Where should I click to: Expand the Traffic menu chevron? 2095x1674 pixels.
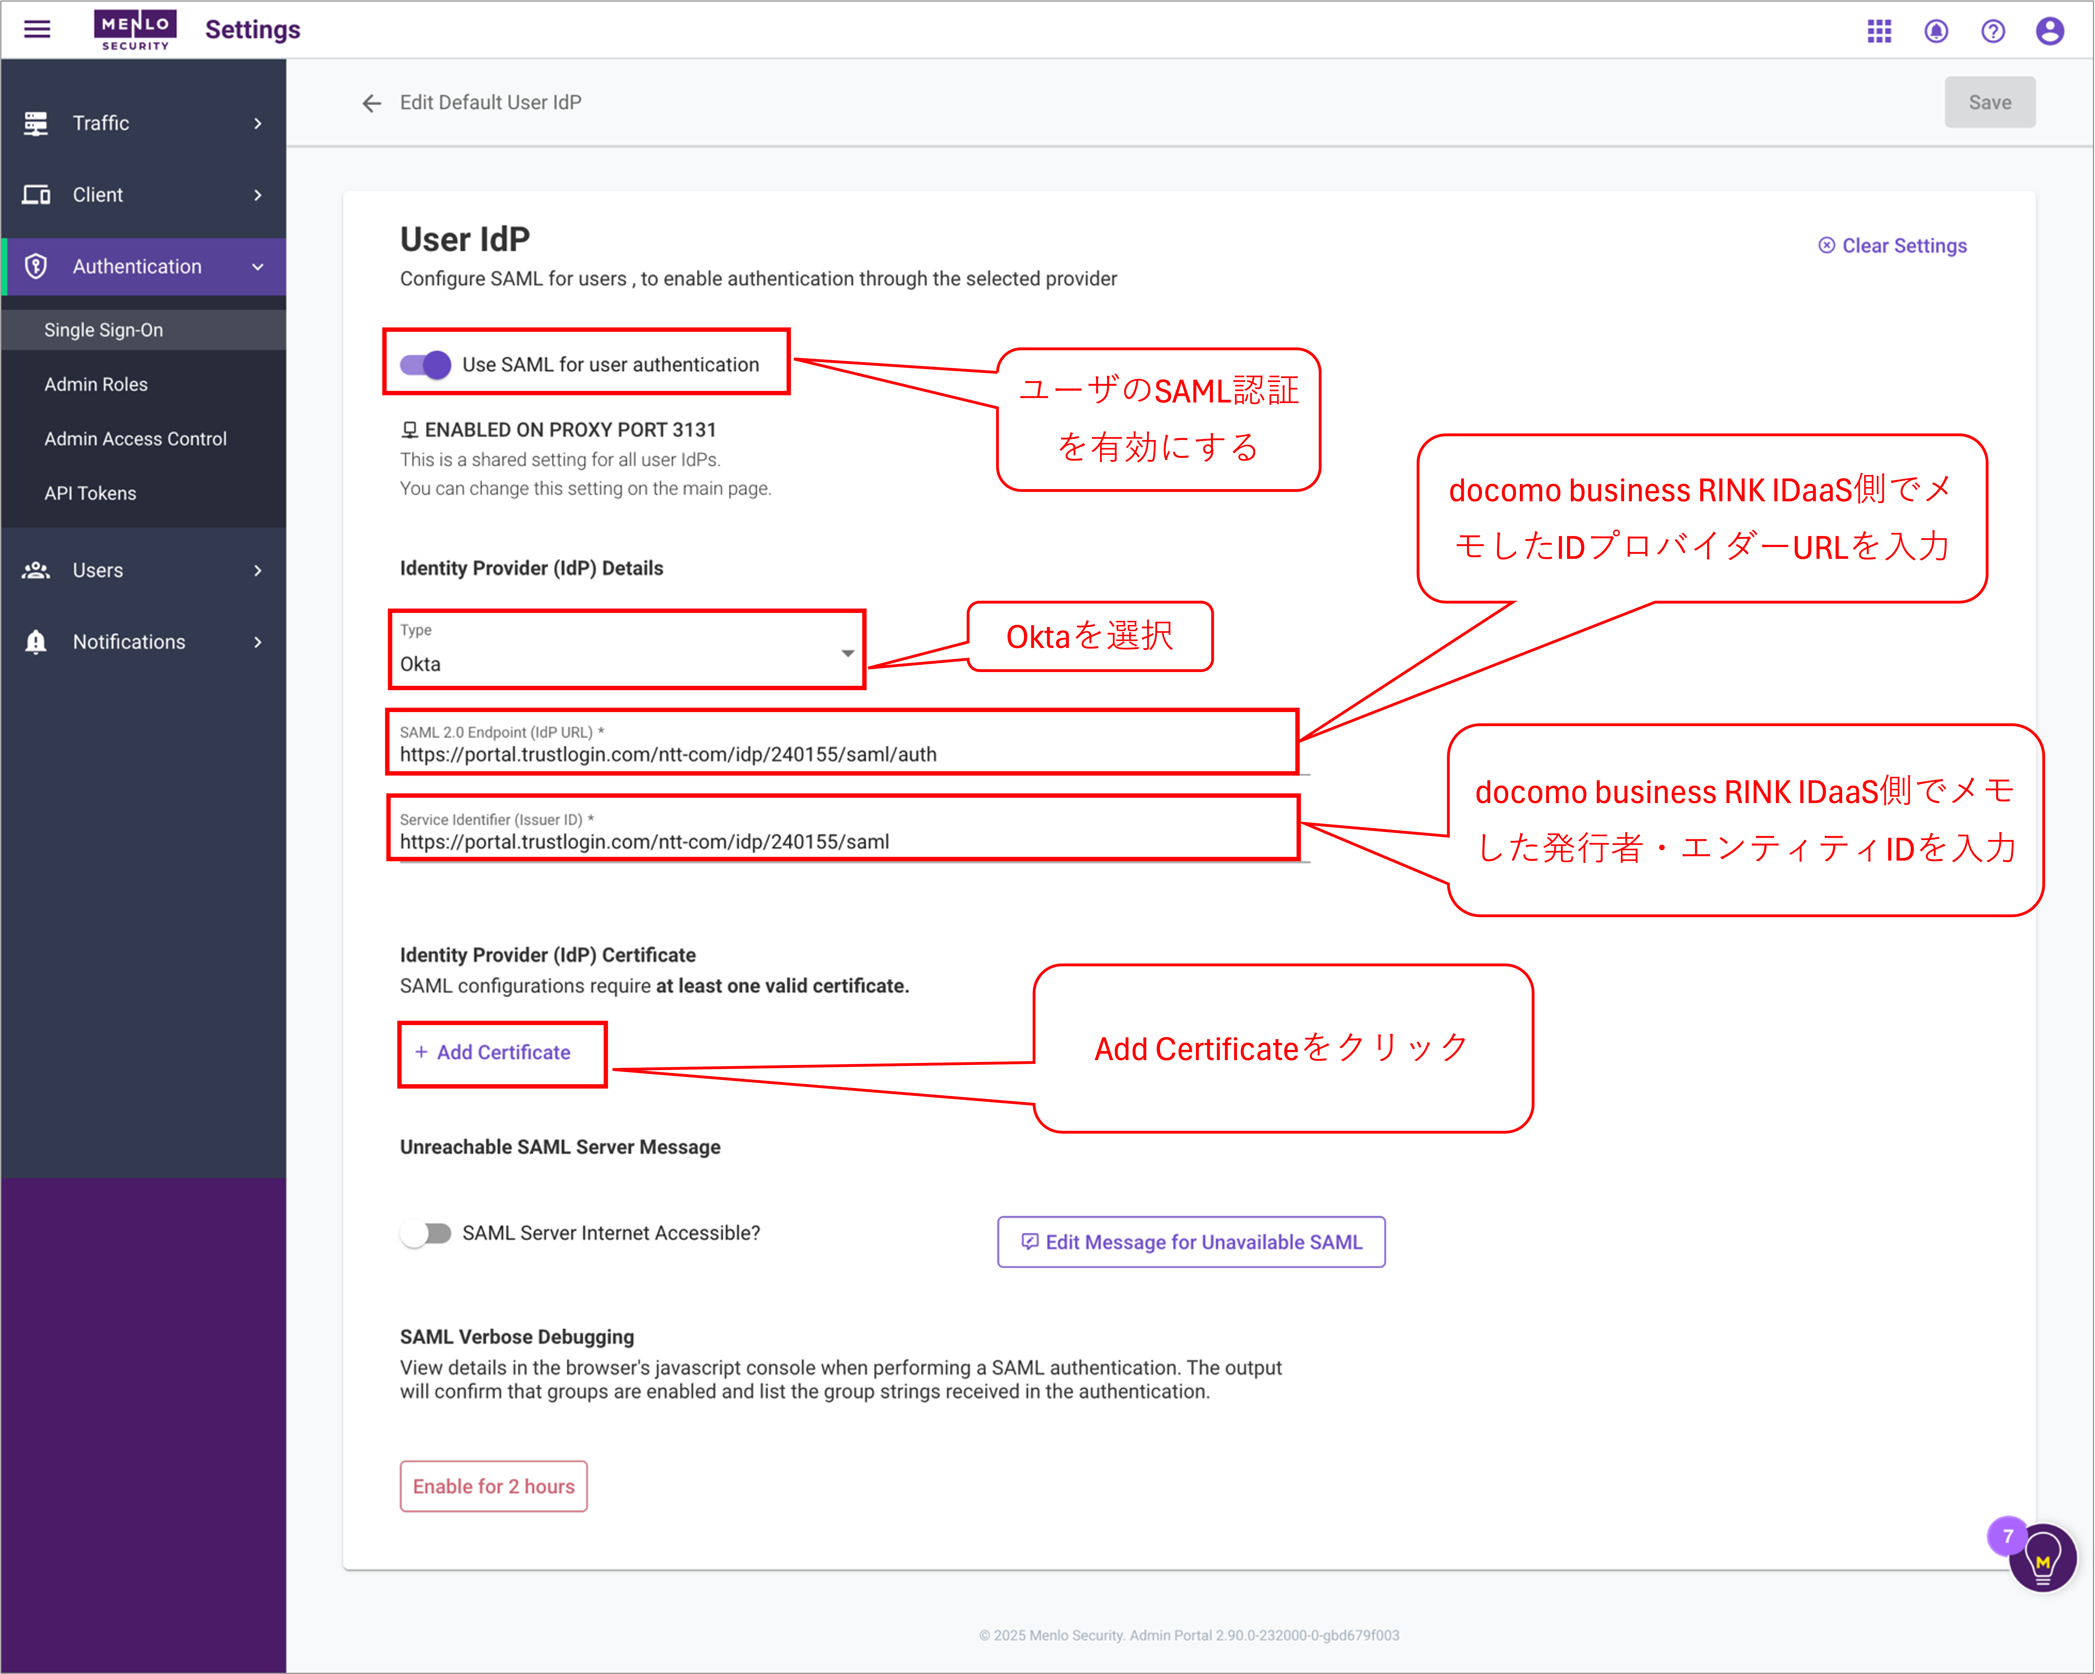(x=258, y=124)
